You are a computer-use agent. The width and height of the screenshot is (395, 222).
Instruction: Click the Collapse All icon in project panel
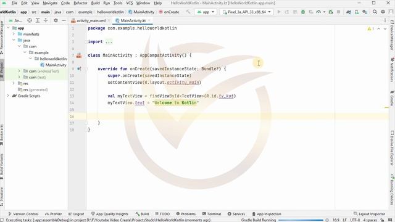pos(46,20)
